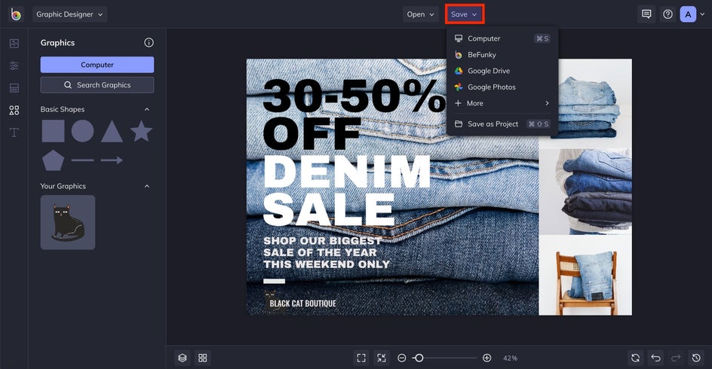The height and width of the screenshot is (369, 712).
Task: Click the redo arrow icon
Action: [676, 358]
